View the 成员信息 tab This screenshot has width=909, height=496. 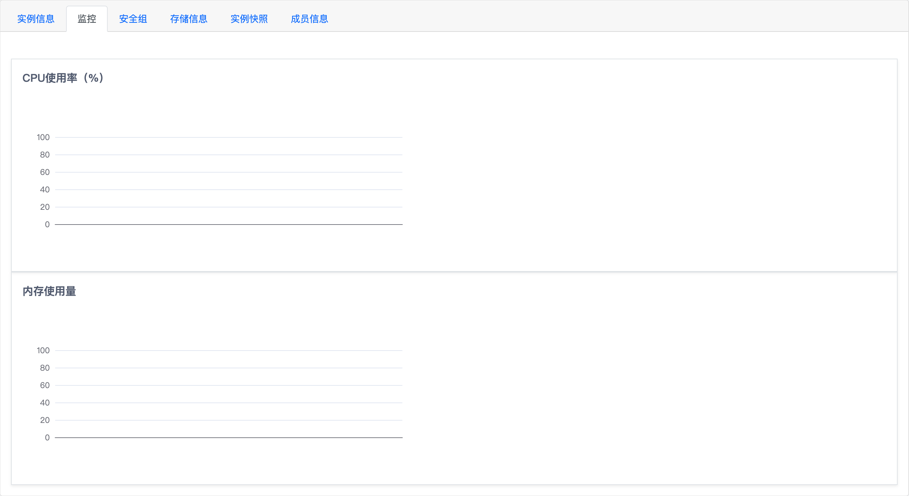(310, 19)
